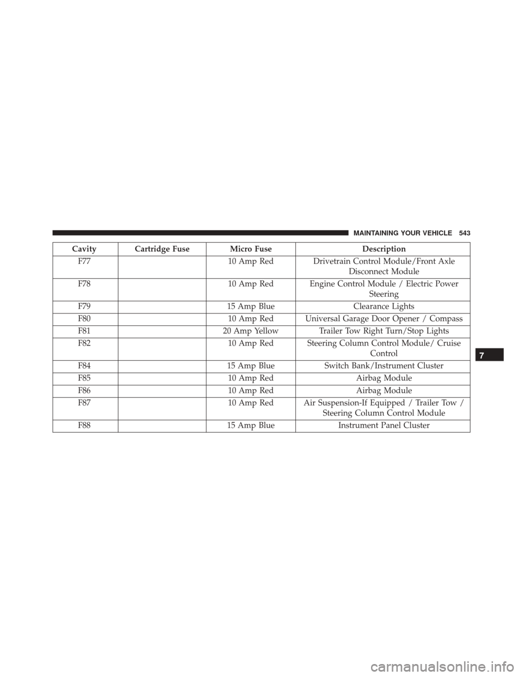Click 'Engine Control Module / Electric Power' description

click(384, 284)
